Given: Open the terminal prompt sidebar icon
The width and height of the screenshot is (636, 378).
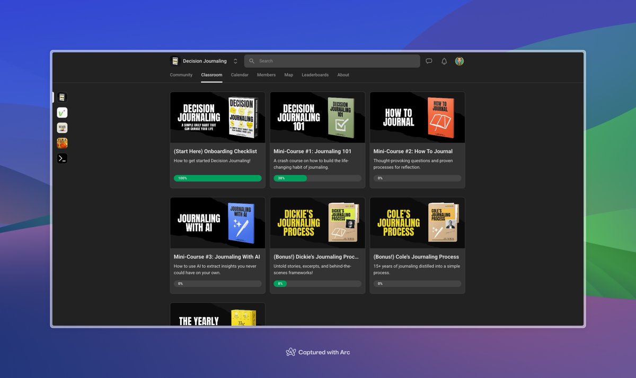Looking at the screenshot, I should tap(62, 158).
